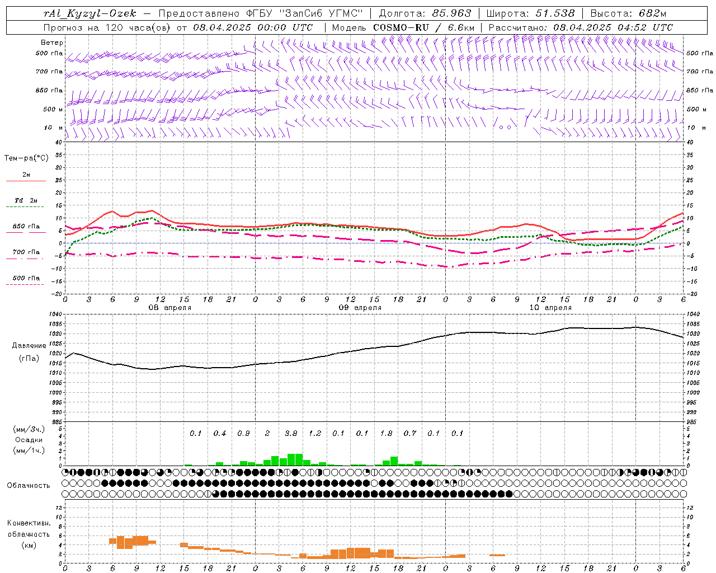The height and width of the screenshot is (573, 716).
Task: Select the longitude value Долгота: 85.963
Action: (x=425, y=13)
